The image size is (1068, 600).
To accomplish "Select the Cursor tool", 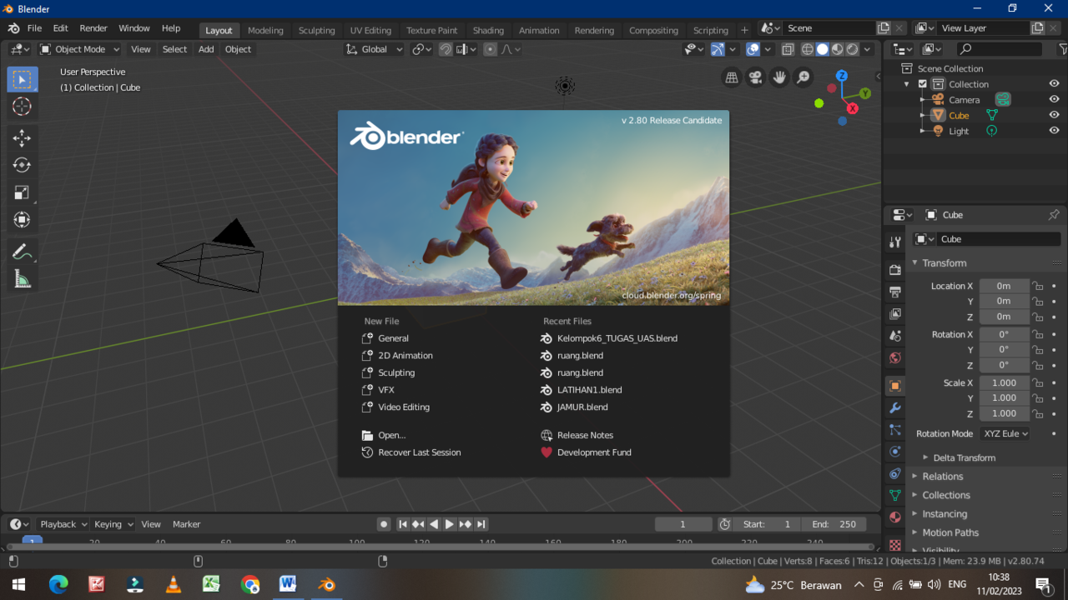I will [23, 107].
